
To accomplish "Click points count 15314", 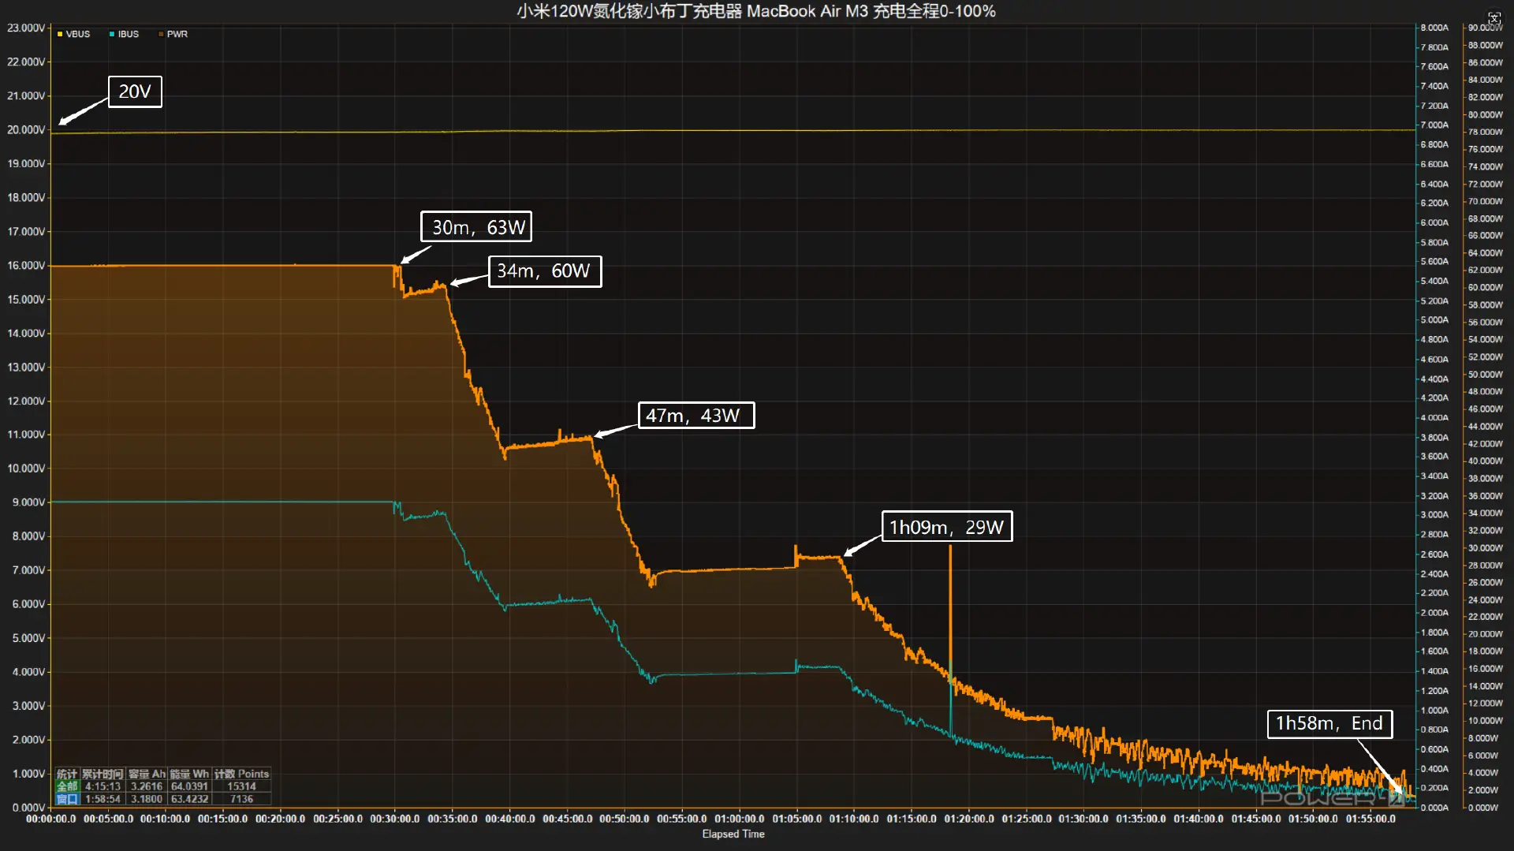I will 241,786.
